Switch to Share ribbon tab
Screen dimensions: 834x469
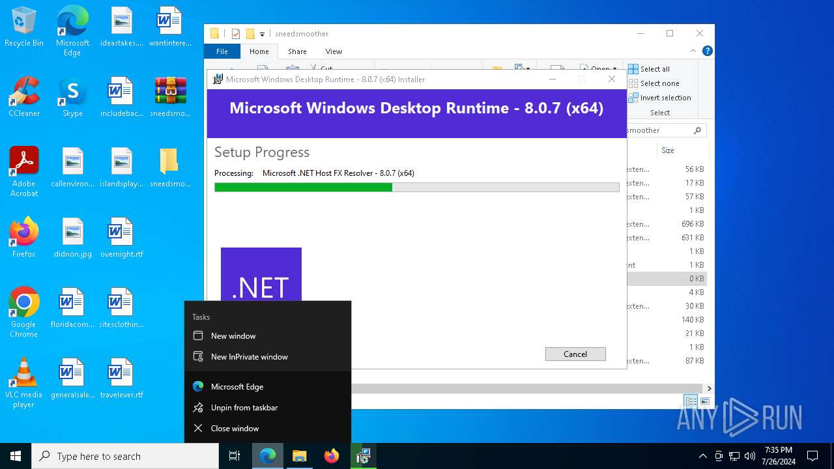point(297,51)
